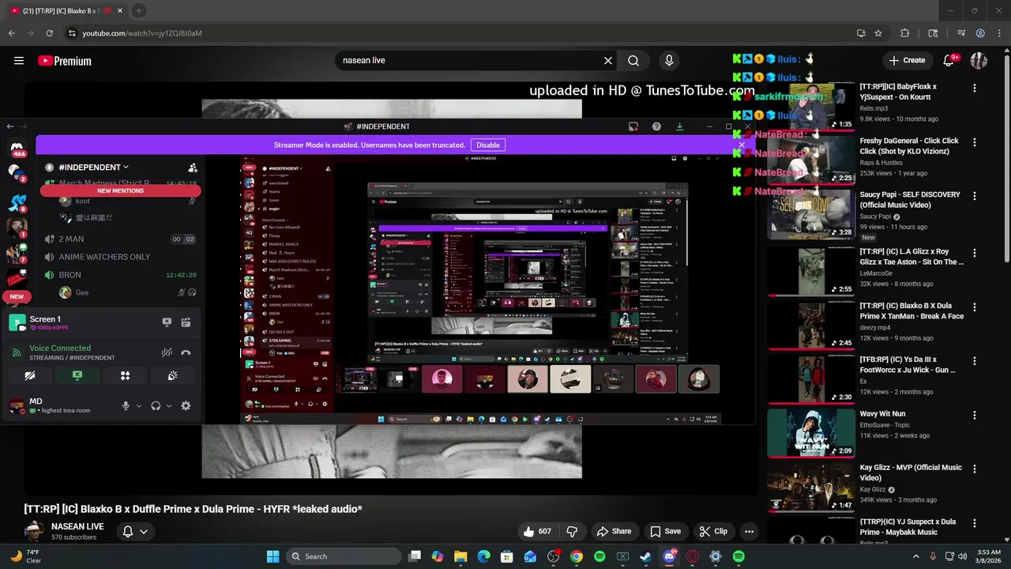Open Opera GX from the taskbar
Viewport: 1011px width, 569px height.
coord(693,556)
